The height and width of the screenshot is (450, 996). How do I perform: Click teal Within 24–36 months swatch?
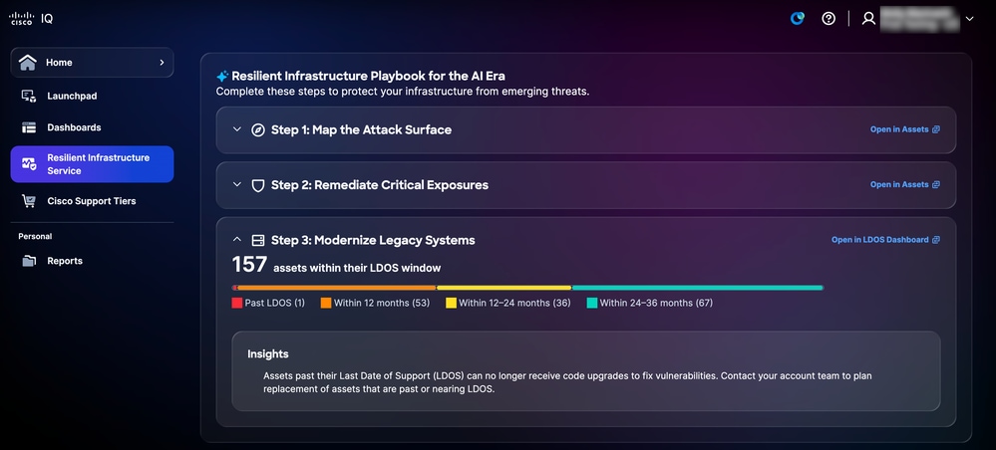(592, 304)
